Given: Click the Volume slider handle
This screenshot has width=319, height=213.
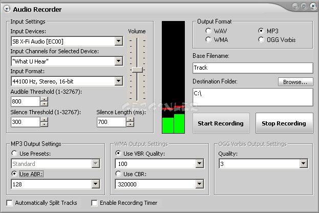Looking at the screenshot, I should [137, 69].
